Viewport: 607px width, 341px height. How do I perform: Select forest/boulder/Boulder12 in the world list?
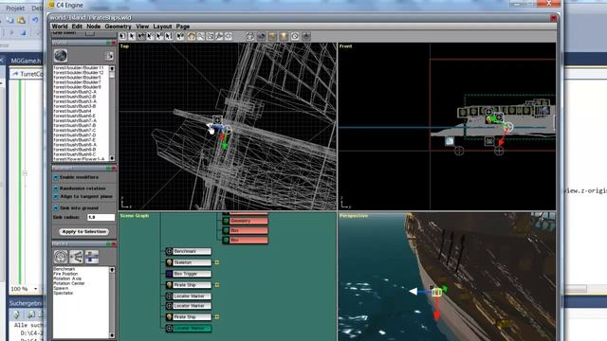click(79, 72)
